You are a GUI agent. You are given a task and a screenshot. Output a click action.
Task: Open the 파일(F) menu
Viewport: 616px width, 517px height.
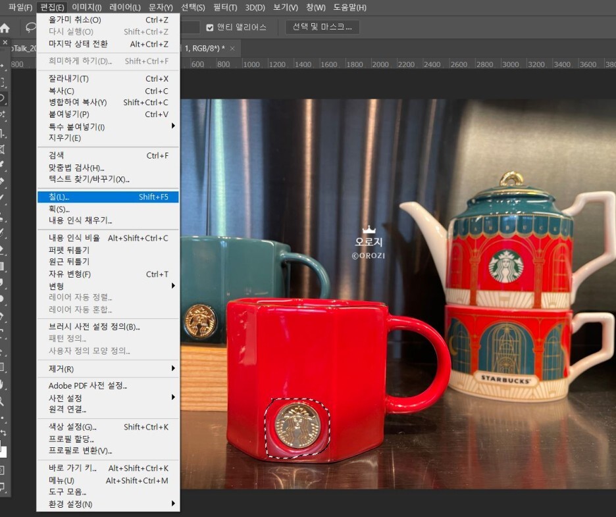(x=20, y=7)
